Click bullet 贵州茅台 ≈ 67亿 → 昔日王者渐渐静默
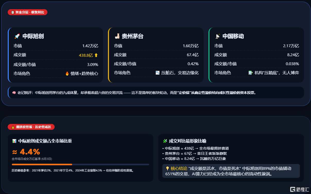Viewport: 311px width, 194px height. [195, 153]
